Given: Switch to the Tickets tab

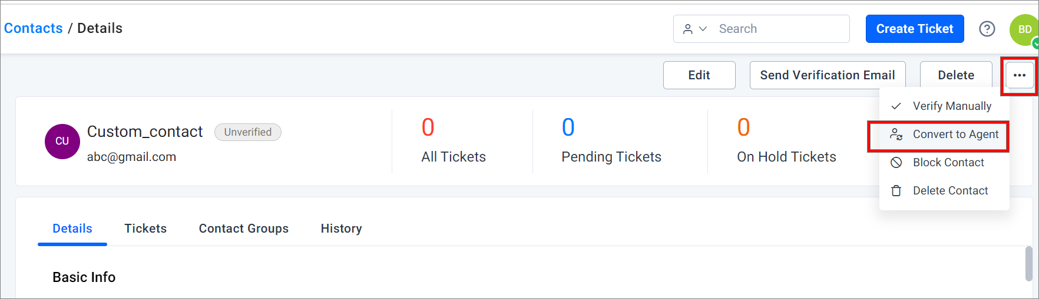Looking at the screenshot, I should click(x=145, y=229).
